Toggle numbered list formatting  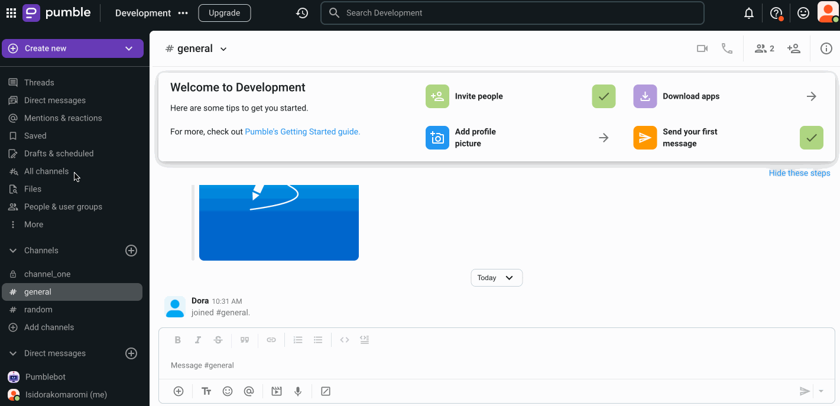[298, 340]
